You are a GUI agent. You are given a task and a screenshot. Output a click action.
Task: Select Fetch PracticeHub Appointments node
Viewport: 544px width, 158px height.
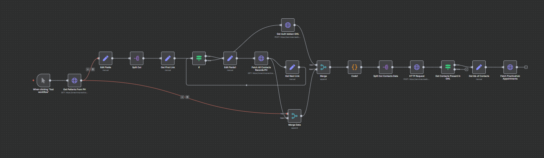(x=510, y=67)
